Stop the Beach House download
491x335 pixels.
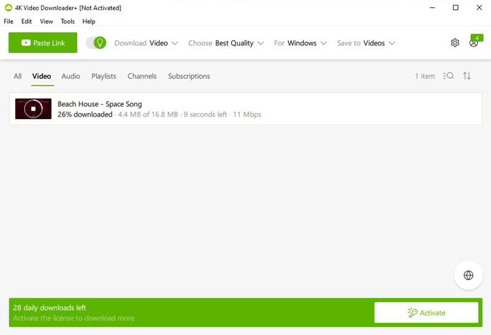[x=33, y=109]
